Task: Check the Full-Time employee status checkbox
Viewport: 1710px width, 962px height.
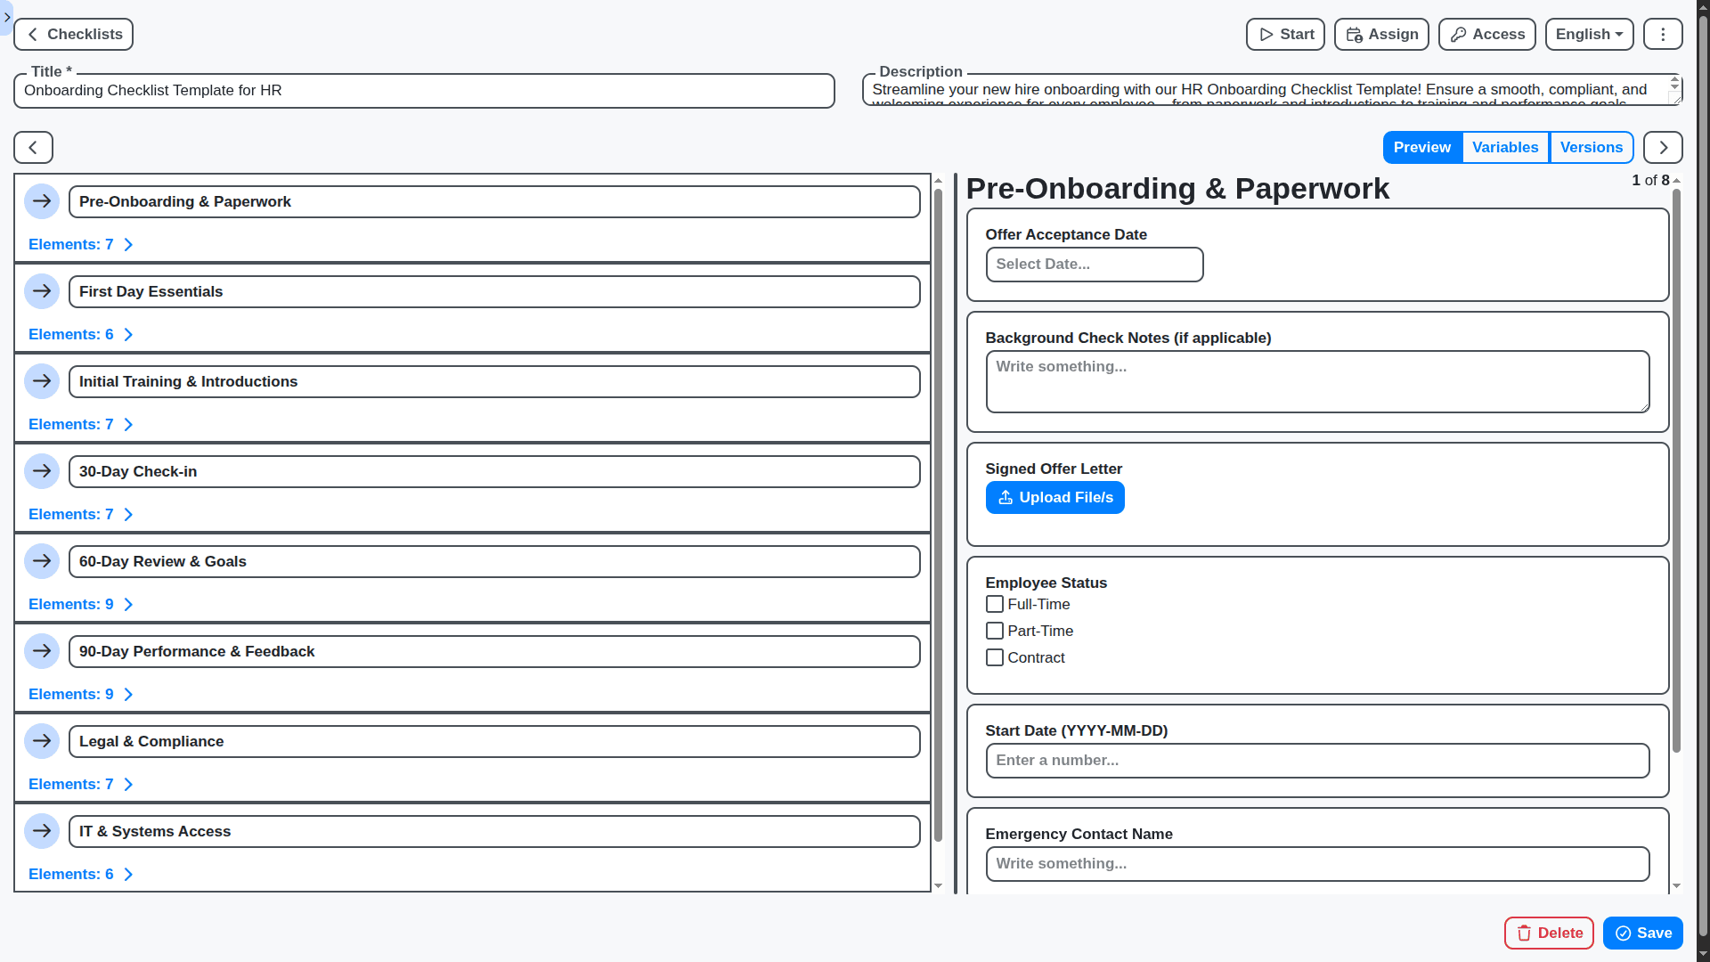Action: [995, 604]
